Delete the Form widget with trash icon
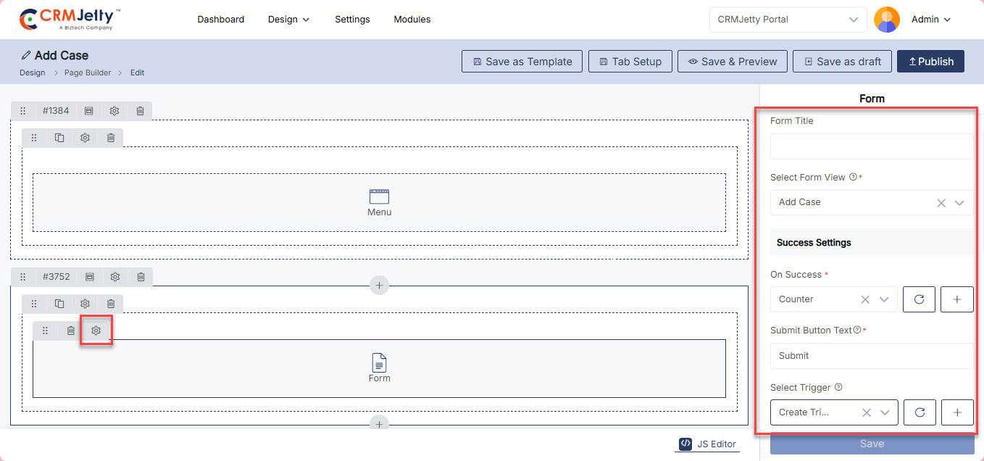Viewport: 984px width, 461px height. pos(70,331)
